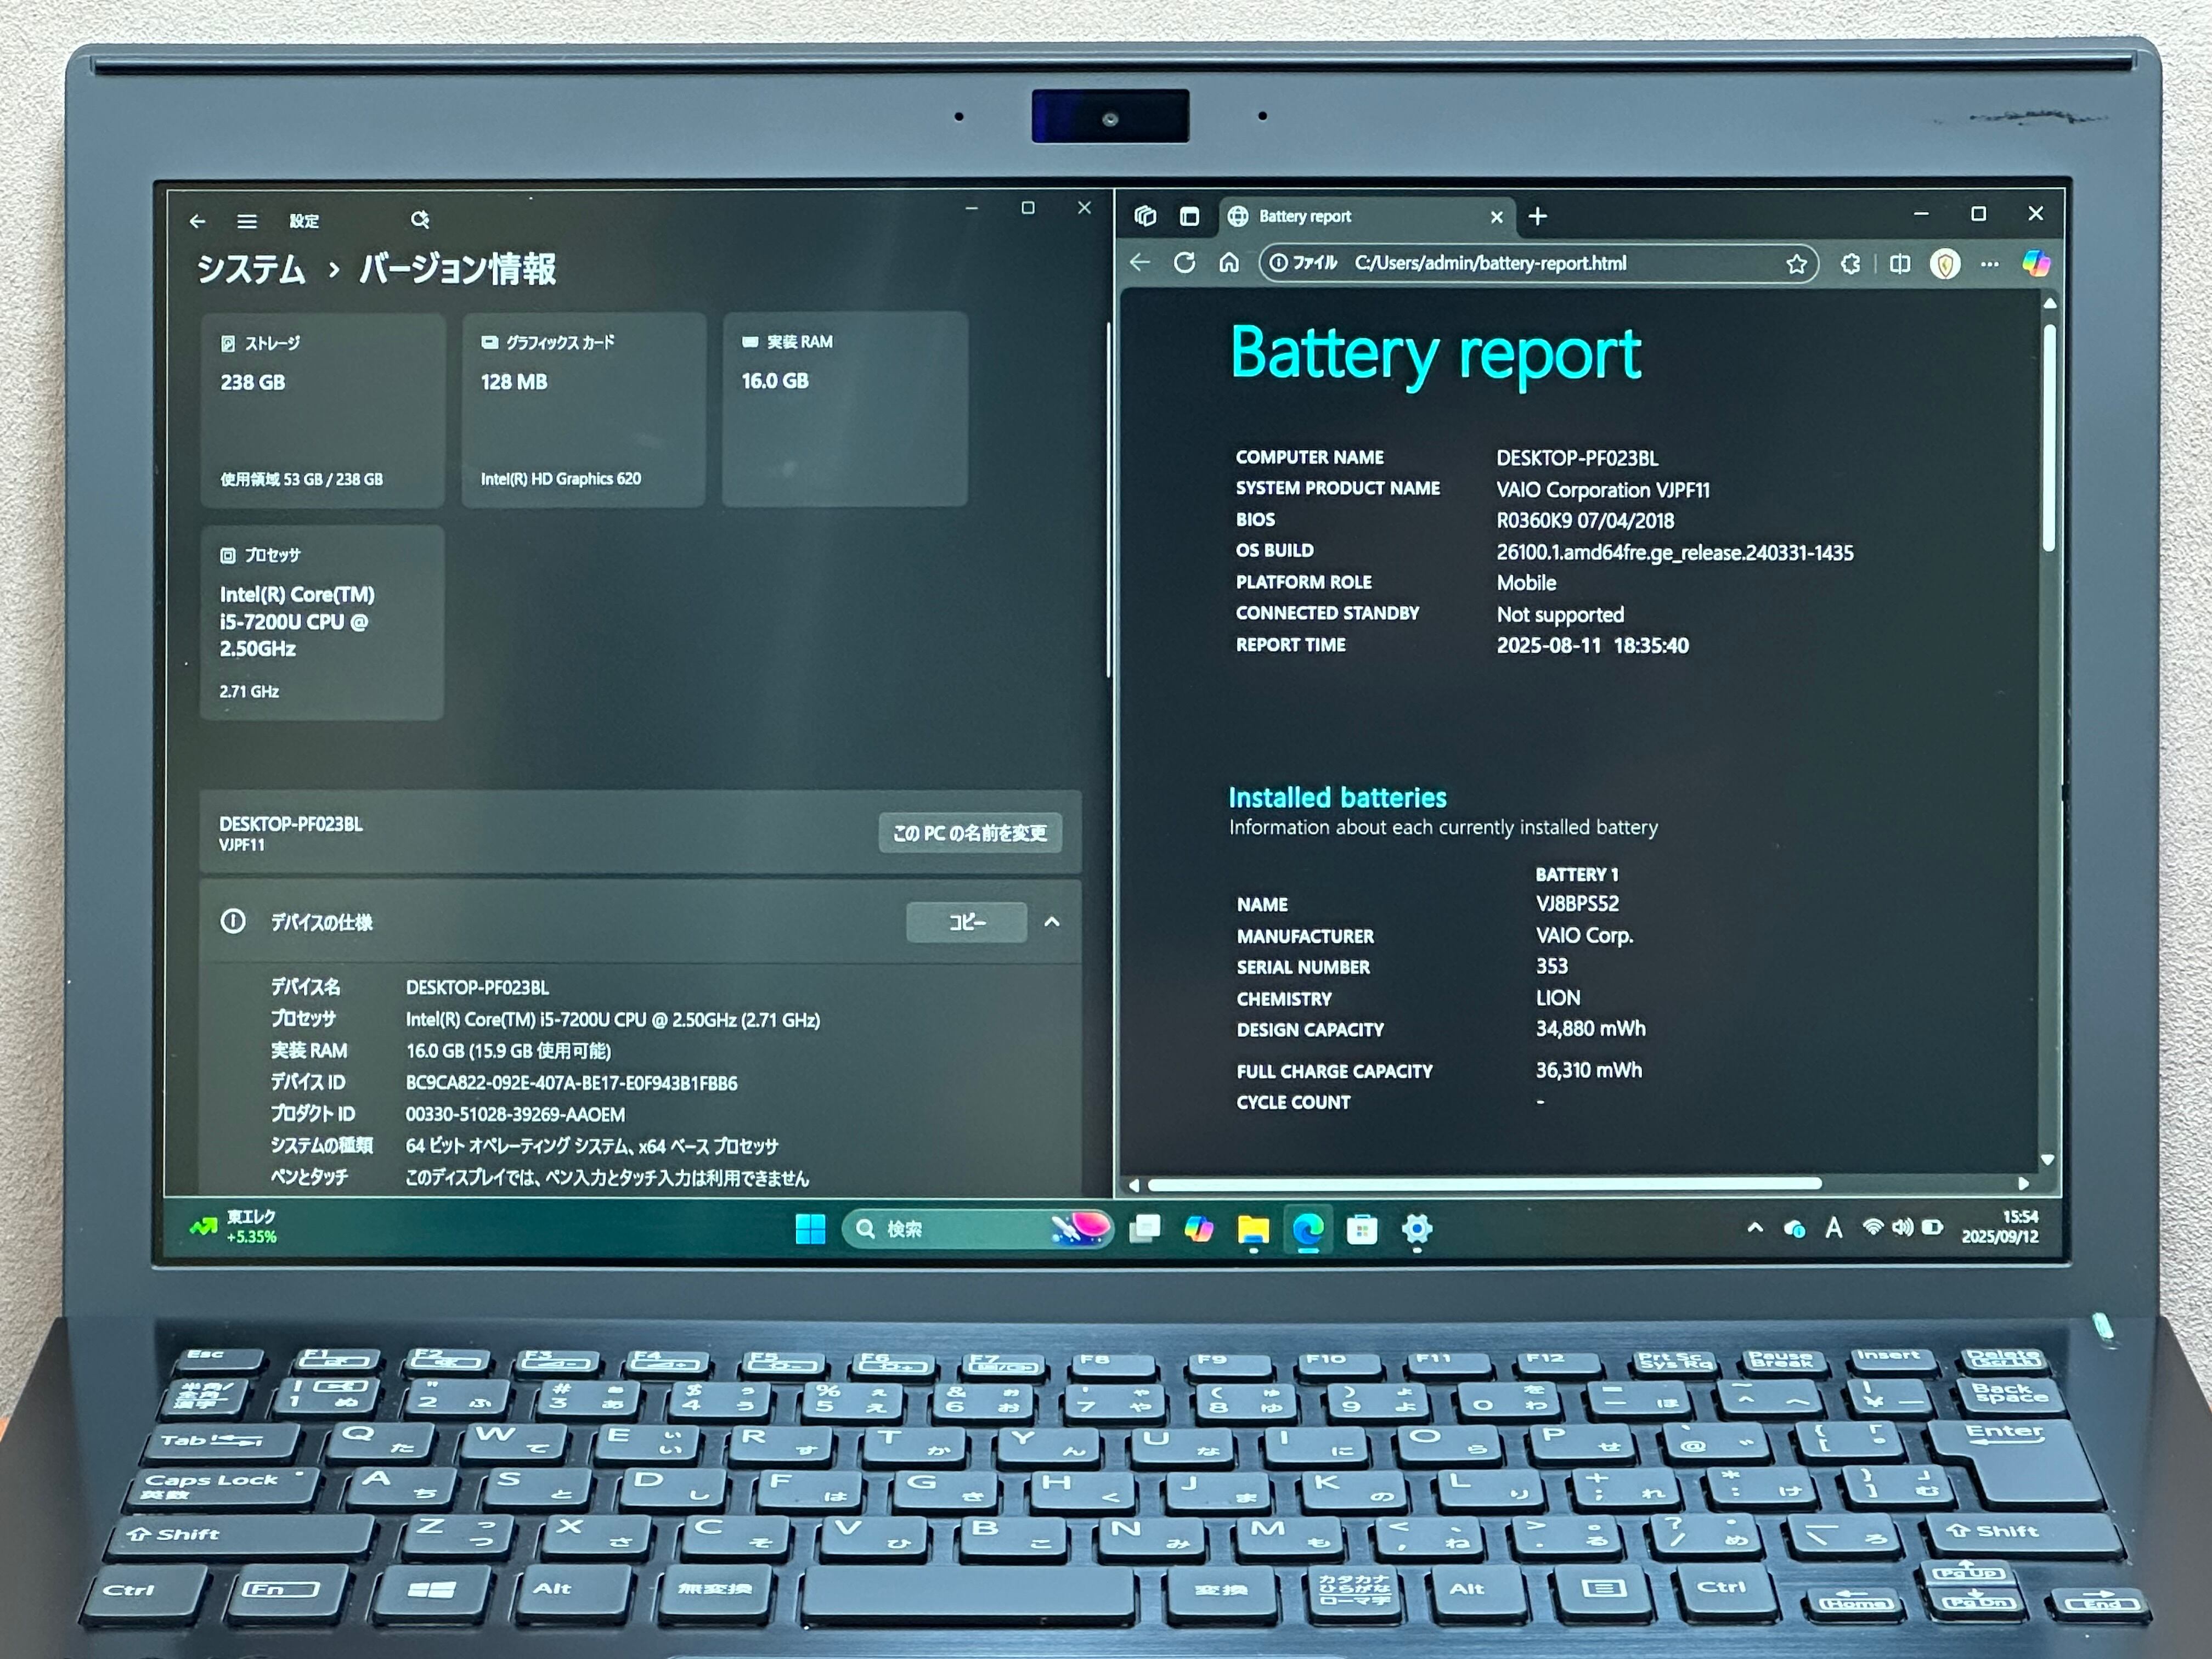Click the Edge home icon
2212x1659 pixels.
[1229, 263]
